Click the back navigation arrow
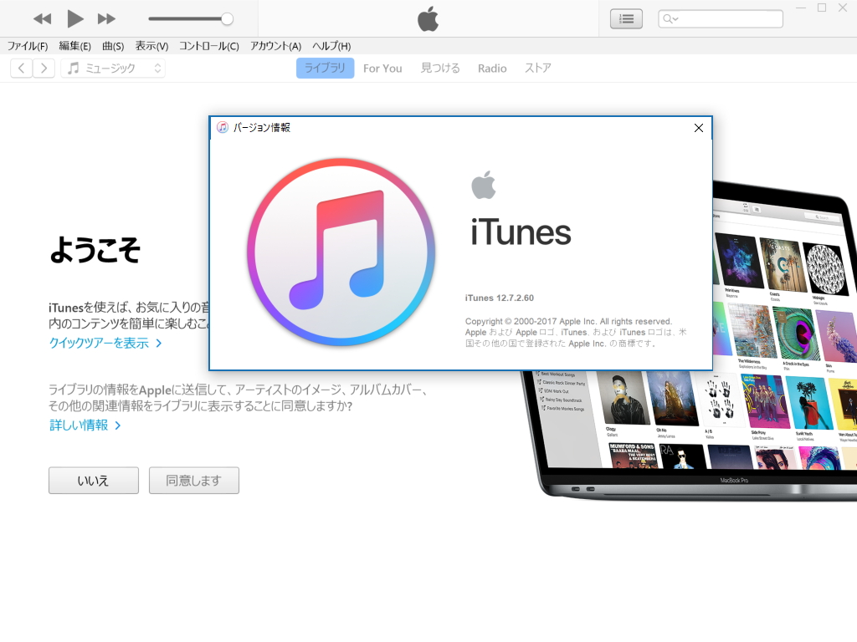This screenshot has width=857, height=642. coord(21,68)
